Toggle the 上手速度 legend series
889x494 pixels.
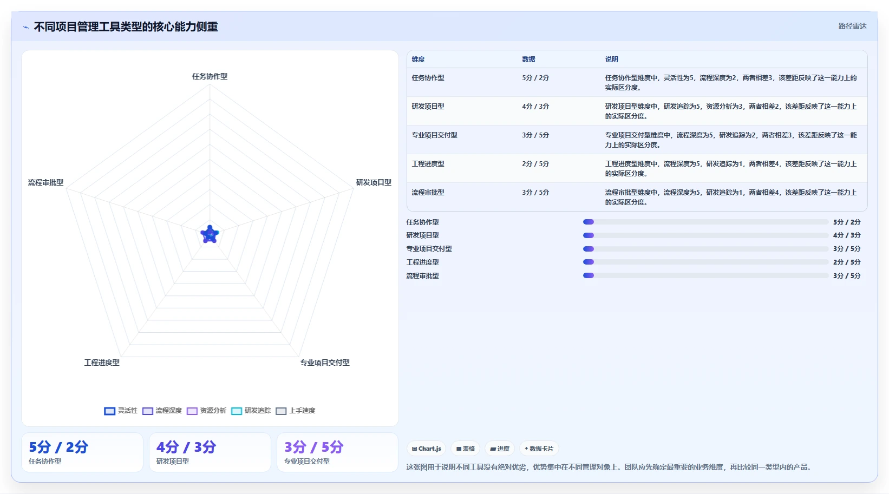295,411
